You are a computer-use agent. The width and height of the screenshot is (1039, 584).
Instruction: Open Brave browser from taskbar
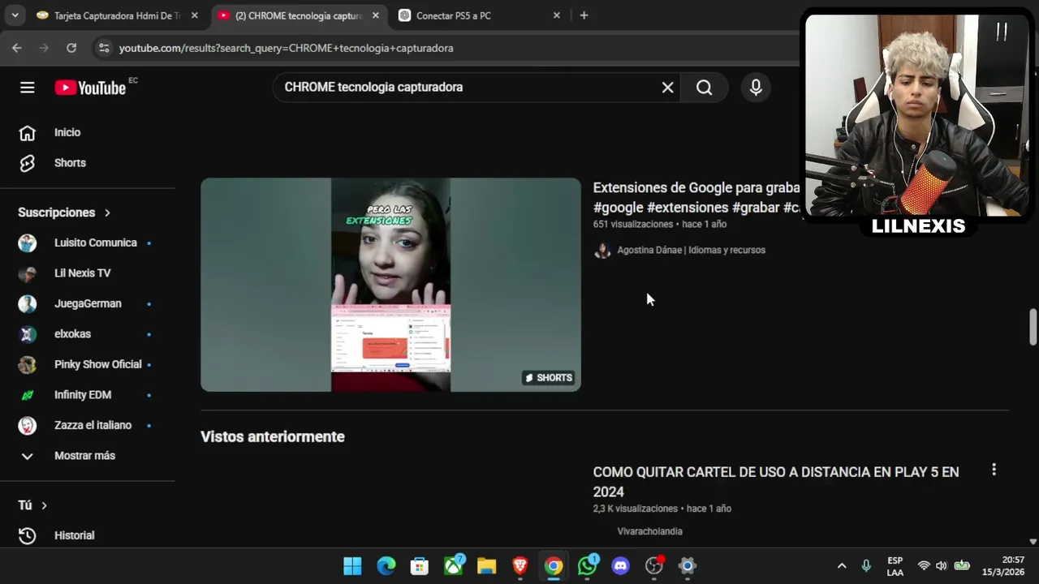pos(520,566)
